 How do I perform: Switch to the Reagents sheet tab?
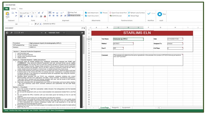point(115,107)
